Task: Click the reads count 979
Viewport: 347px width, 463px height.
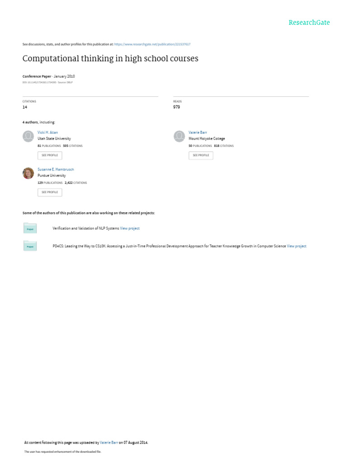Action: click(x=177, y=107)
